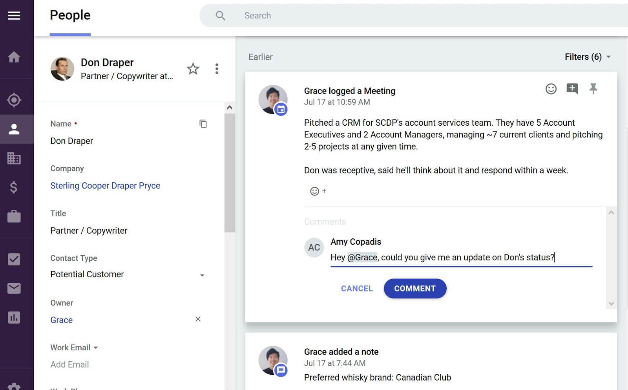
Task: Click the 'Earlier' section label
Action: (261, 57)
